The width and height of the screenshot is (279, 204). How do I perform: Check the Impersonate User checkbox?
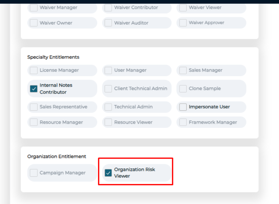point(183,107)
